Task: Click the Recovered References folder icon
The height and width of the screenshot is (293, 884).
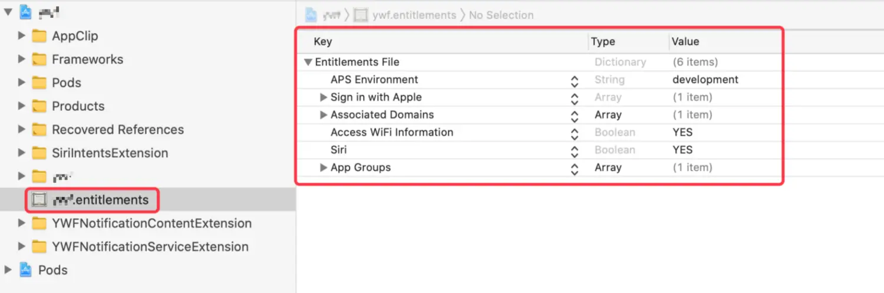Action: tap(39, 130)
